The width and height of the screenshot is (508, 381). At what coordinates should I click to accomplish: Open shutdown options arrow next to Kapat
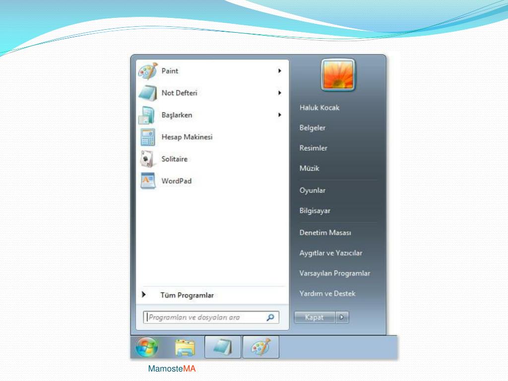pyautogui.click(x=342, y=317)
